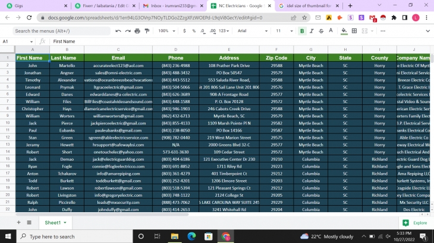Click the formula bar showing First Name
The image size is (434, 243).
[241, 41]
